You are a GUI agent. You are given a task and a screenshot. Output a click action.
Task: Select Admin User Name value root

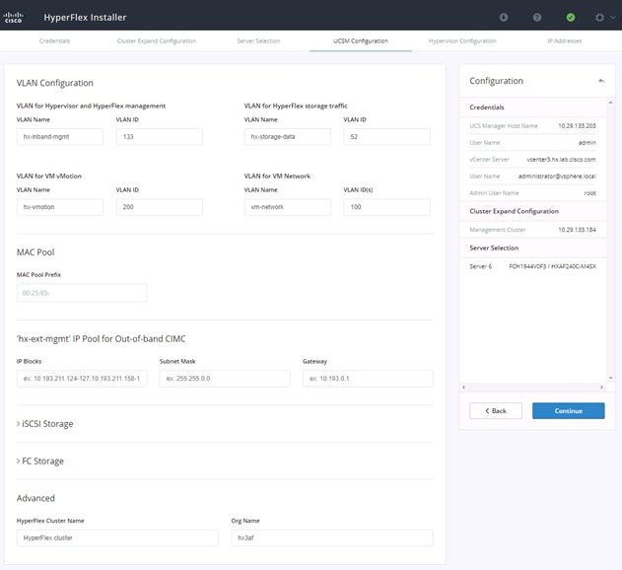click(x=589, y=193)
